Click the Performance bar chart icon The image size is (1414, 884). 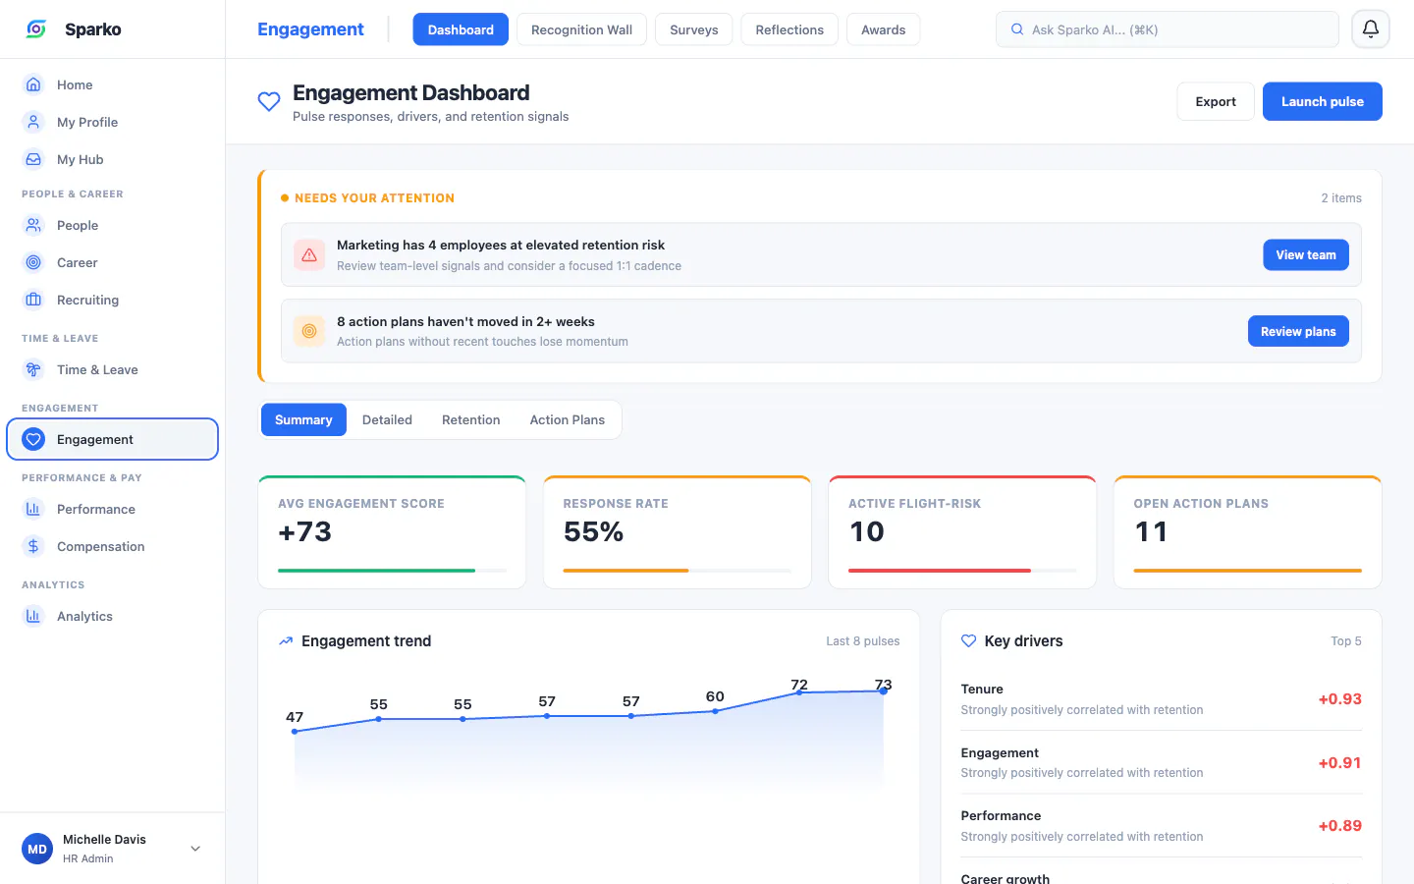click(x=33, y=509)
